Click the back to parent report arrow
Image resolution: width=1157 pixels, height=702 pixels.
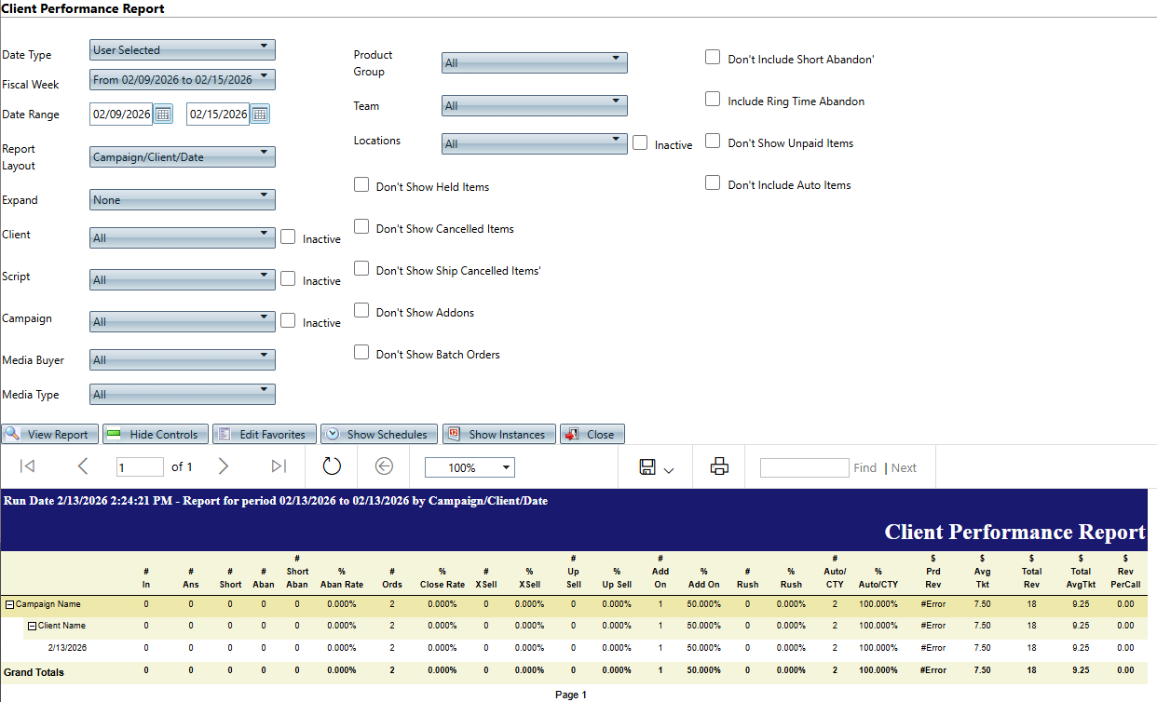click(384, 466)
